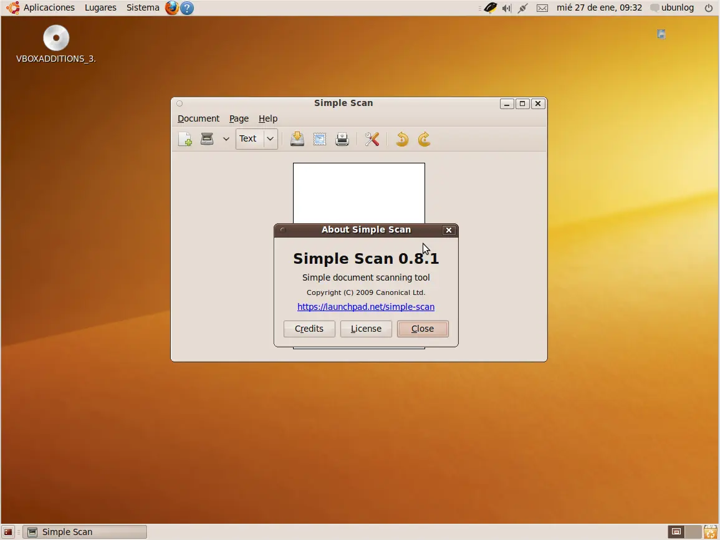Open the Sistema menu

(x=143, y=7)
